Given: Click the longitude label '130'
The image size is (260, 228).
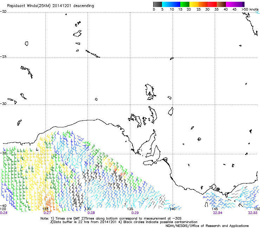Looking at the screenshot, I should tap(88, 209).
